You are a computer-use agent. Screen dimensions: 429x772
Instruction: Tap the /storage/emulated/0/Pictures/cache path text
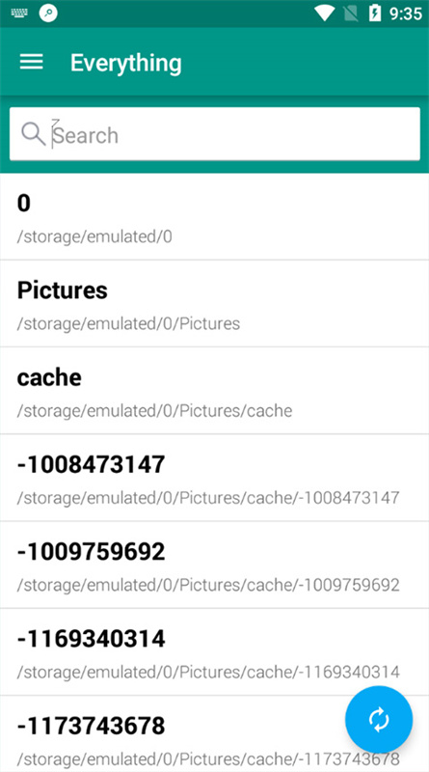pos(154,411)
